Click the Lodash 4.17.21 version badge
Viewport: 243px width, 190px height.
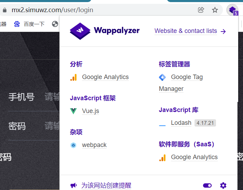[205, 123]
